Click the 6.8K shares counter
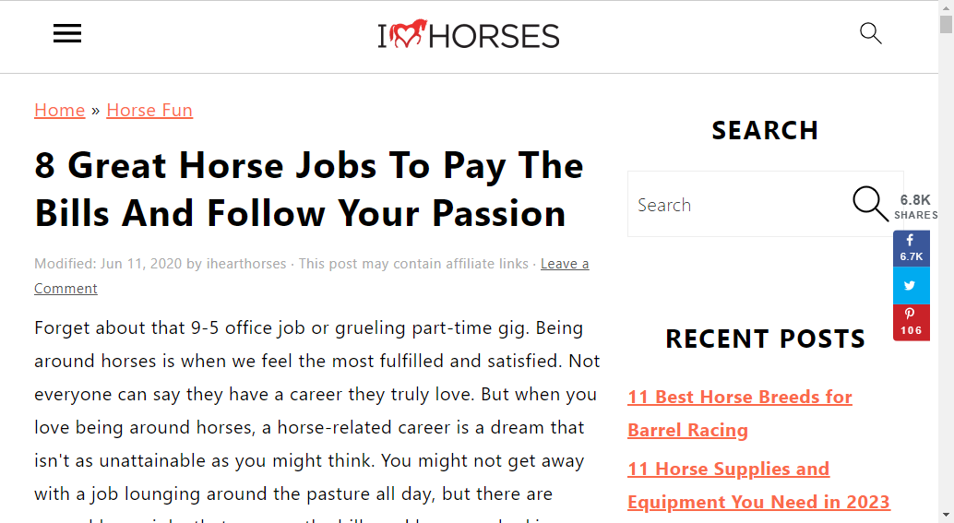 pos(915,207)
